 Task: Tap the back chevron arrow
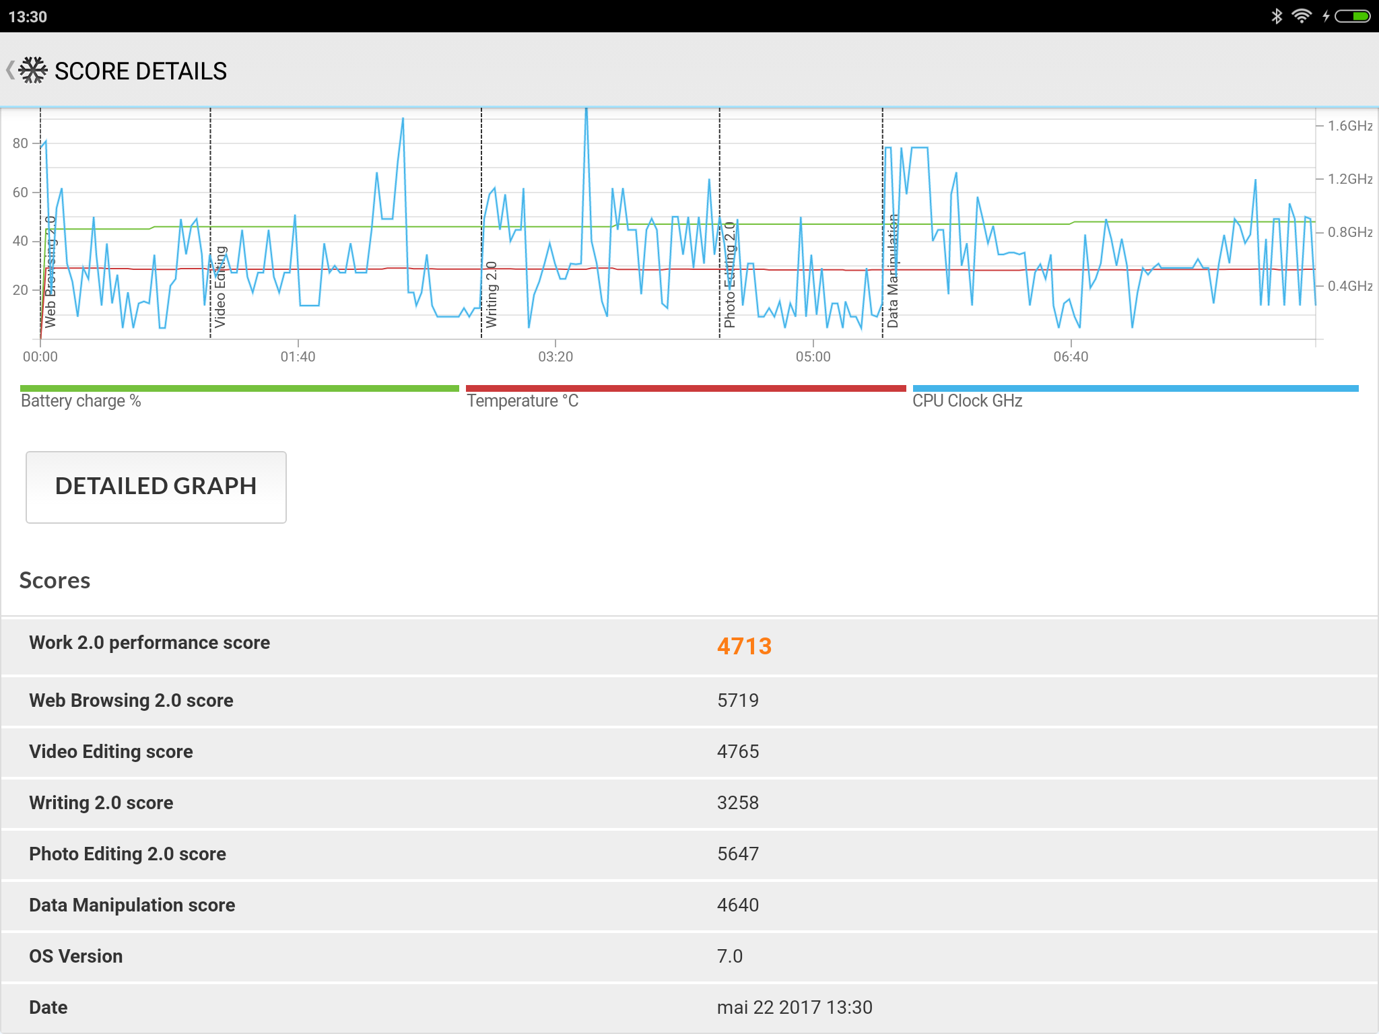[x=10, y=70]
